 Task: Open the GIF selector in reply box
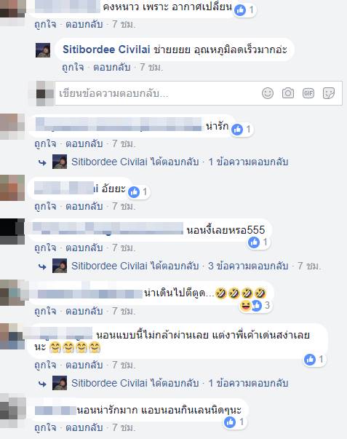click(x=308, y=93)
